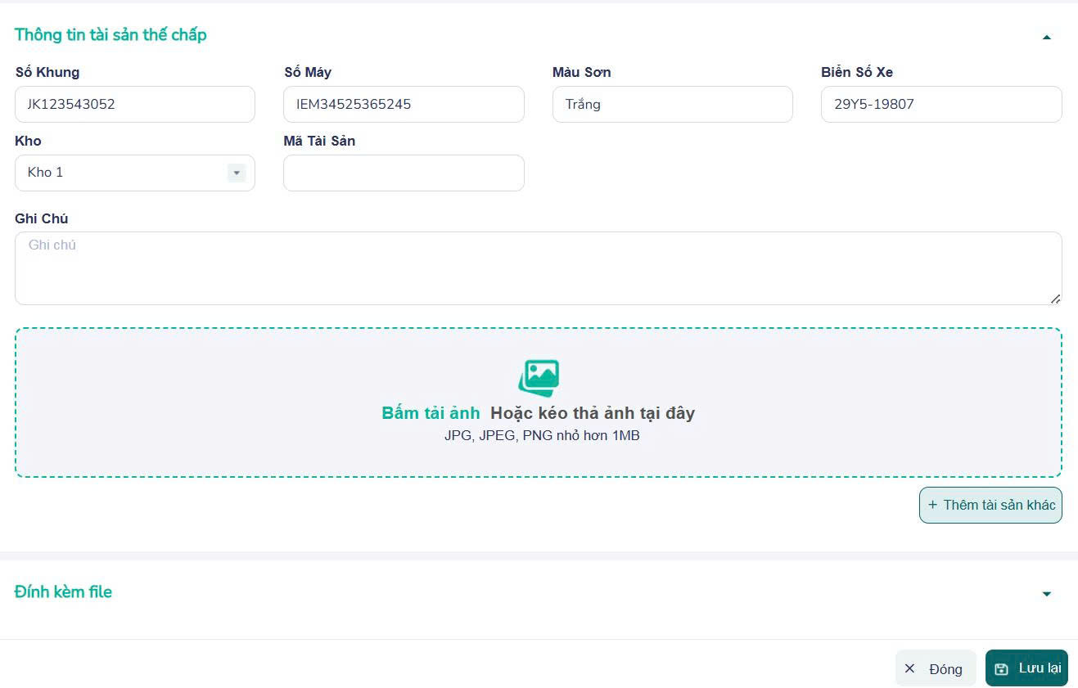Save with the Lưu lại button

point(1026,668)
